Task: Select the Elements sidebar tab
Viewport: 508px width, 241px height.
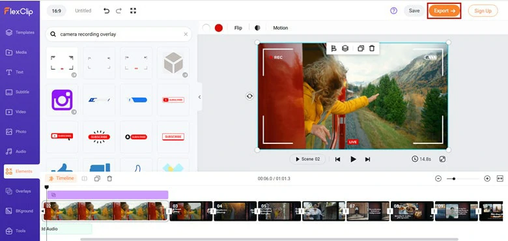Action: click(x=21, y=171)
